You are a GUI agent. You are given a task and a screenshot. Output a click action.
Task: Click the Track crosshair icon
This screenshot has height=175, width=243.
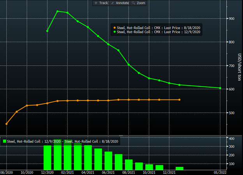click(96, 3)
